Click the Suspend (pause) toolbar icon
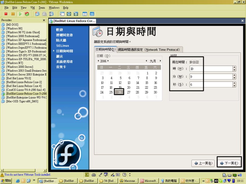 click(13, 14)
